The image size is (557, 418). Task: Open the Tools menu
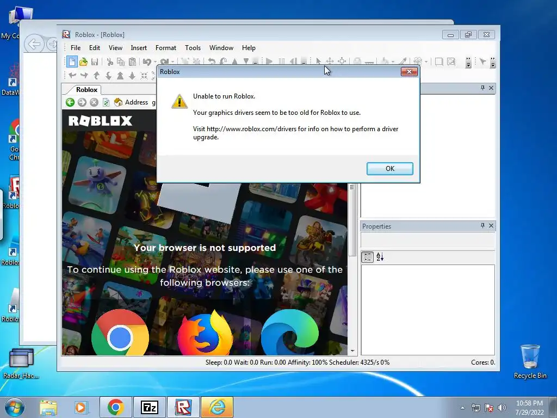(x=193, y=48)
